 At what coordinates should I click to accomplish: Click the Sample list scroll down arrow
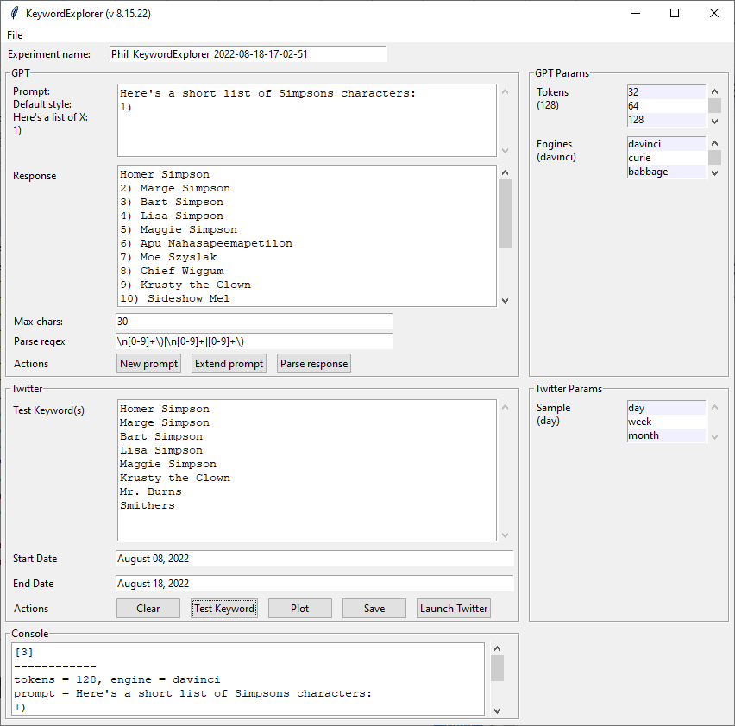(714, 437)
